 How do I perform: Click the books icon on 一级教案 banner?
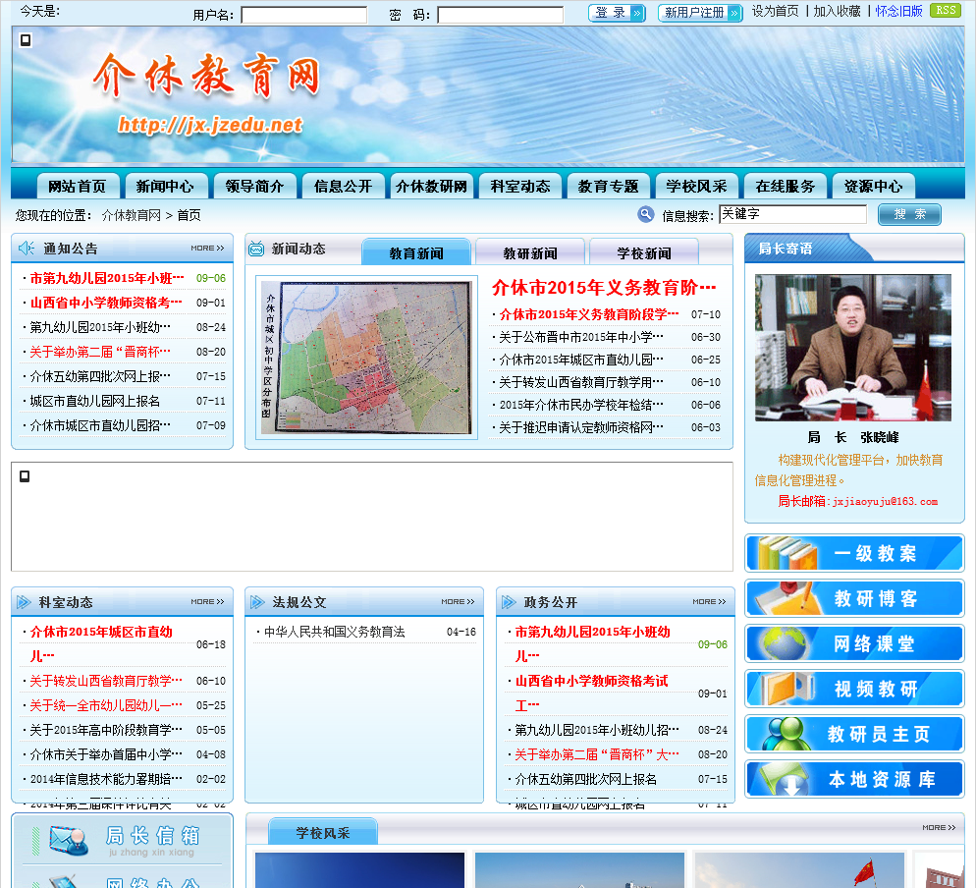click(x=786, y=553)
